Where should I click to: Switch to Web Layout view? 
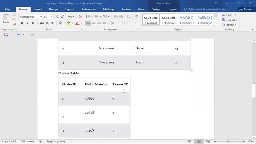[x=208, y=141]
